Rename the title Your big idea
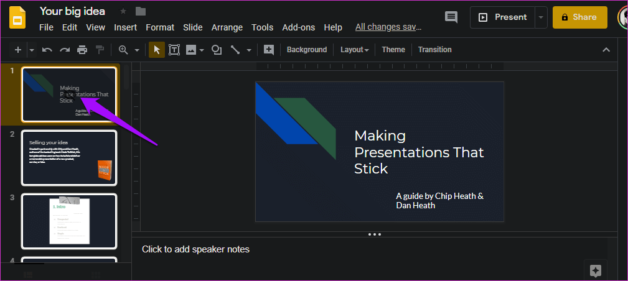Image resolution: width=628 pixels, height=281 pixels. 72,11
